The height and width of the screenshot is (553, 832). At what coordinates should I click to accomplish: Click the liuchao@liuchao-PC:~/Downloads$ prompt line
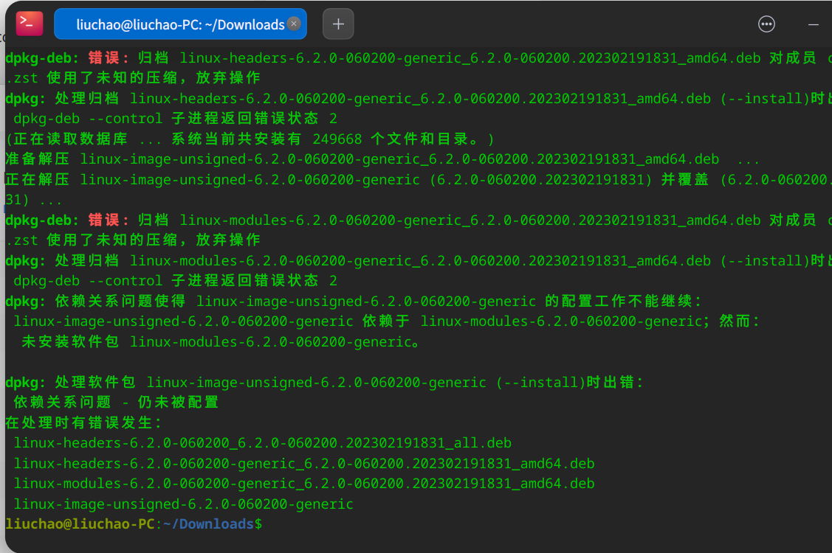(134, 524)
